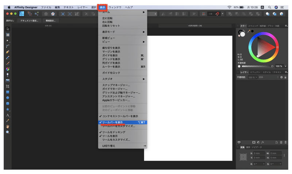Expand the ビュー submenu

click(x=123, y=42)
